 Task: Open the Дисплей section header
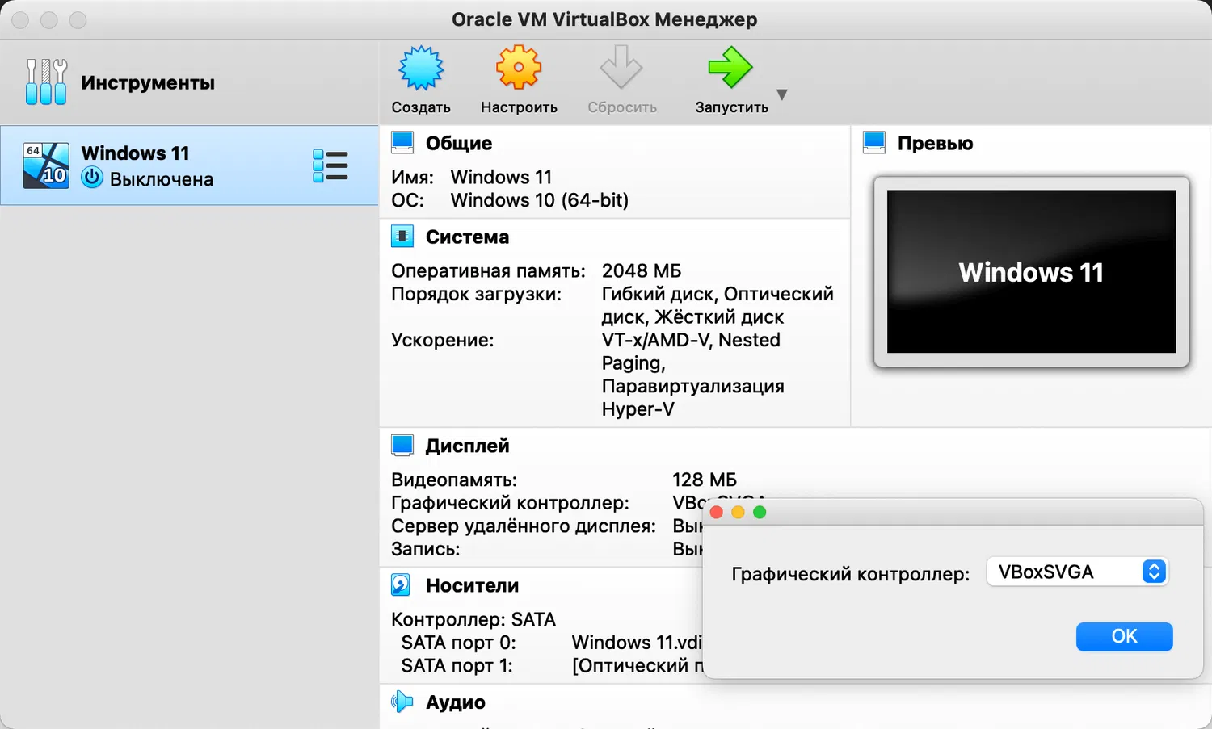[x=467, y=446]
